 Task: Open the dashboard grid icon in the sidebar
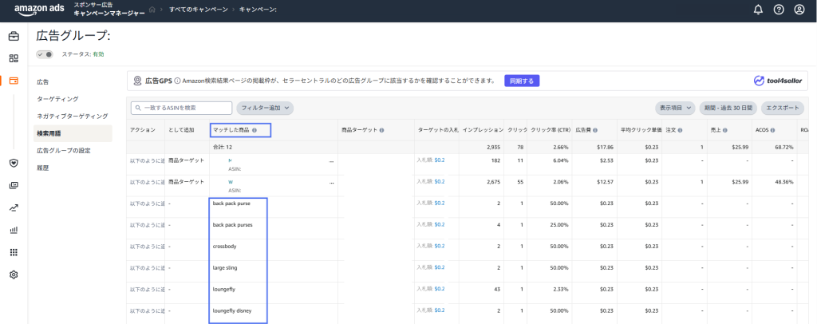pos(14,58)
